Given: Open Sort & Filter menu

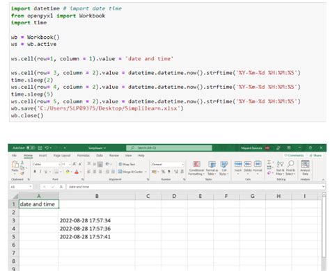Looking at the screenshot, I should [x=280, y=168].
